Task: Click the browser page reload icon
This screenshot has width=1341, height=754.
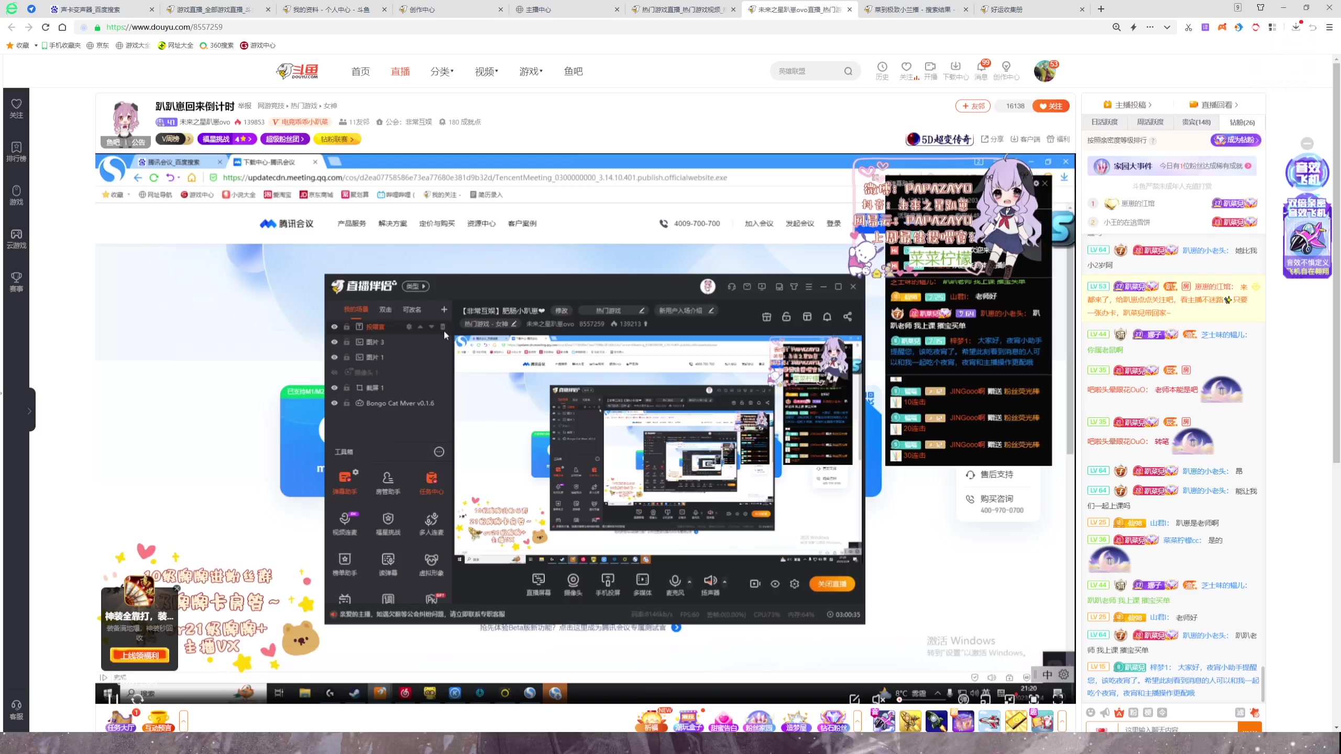Action: click(x=46, y=27)
